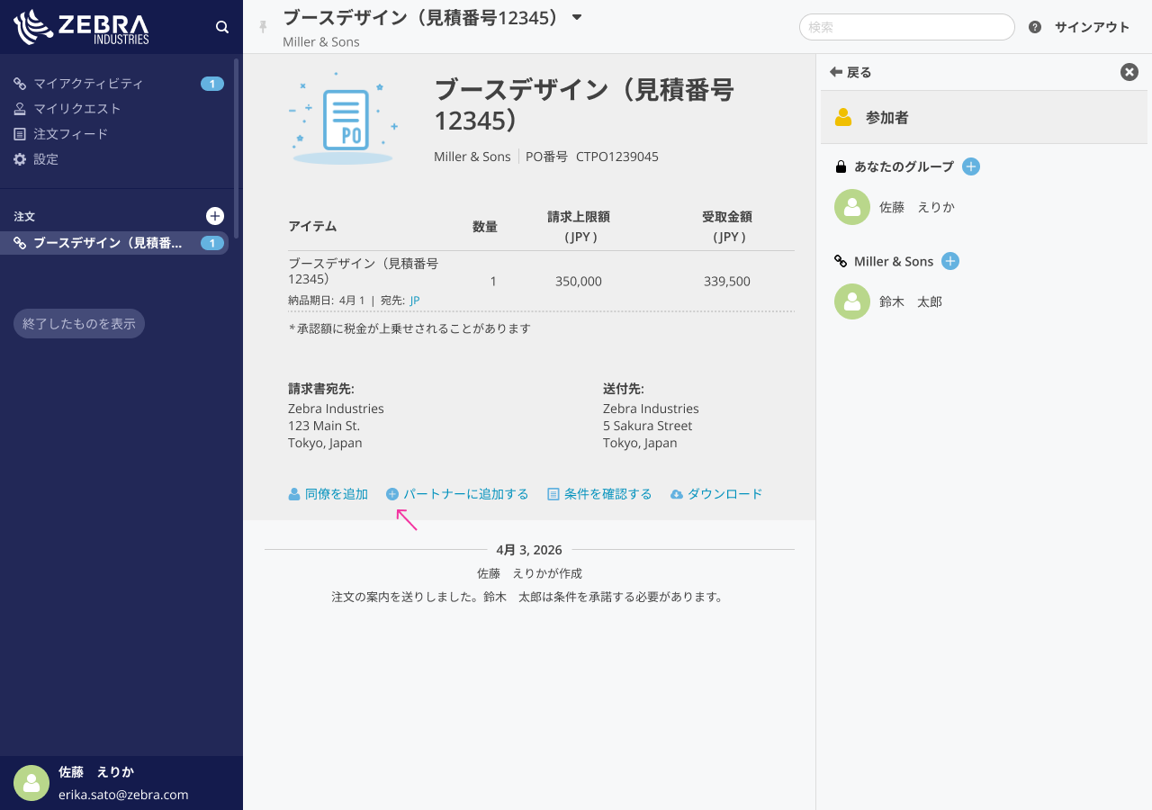Screen dimensions: 1152x810
Task: Click the pin icon beside the order title
Action: [264, 27]
